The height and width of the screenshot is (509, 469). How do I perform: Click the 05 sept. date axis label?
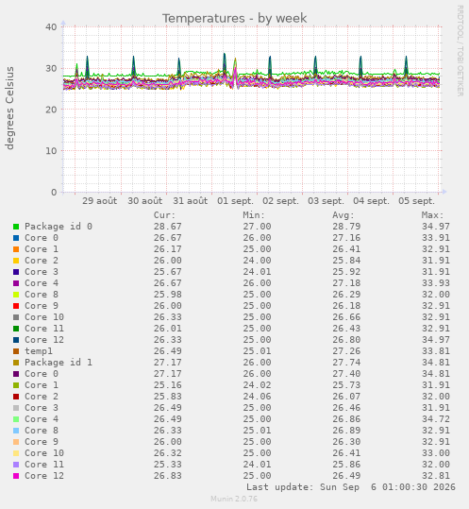point(416,201)
